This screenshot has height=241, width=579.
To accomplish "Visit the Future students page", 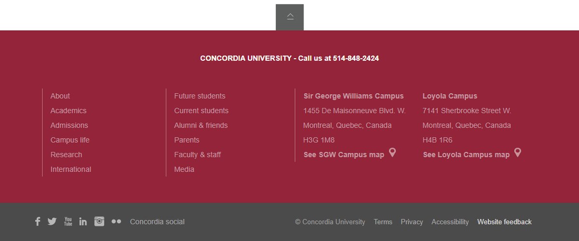I will [x=200, y=96].
